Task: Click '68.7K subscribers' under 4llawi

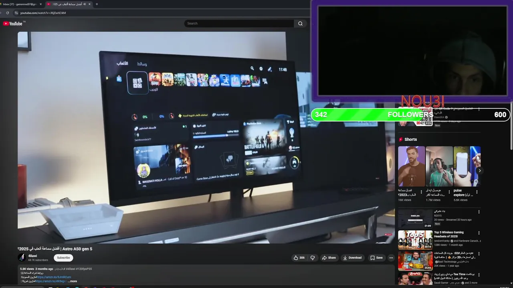Action: point(38,260)
